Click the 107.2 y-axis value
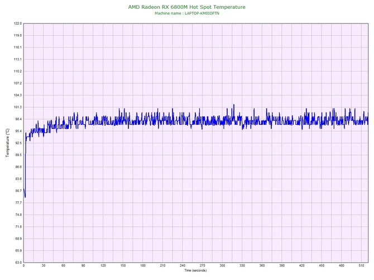 point(18,83)
